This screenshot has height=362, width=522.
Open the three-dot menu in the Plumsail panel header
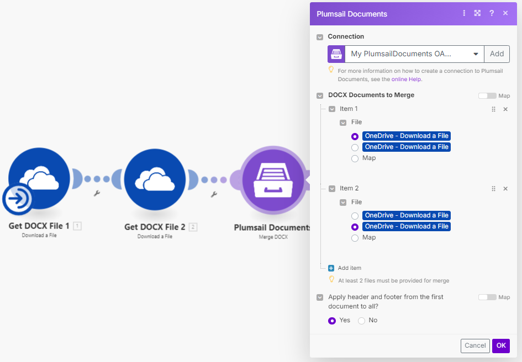pyautogui.click(x=464, y=13)
